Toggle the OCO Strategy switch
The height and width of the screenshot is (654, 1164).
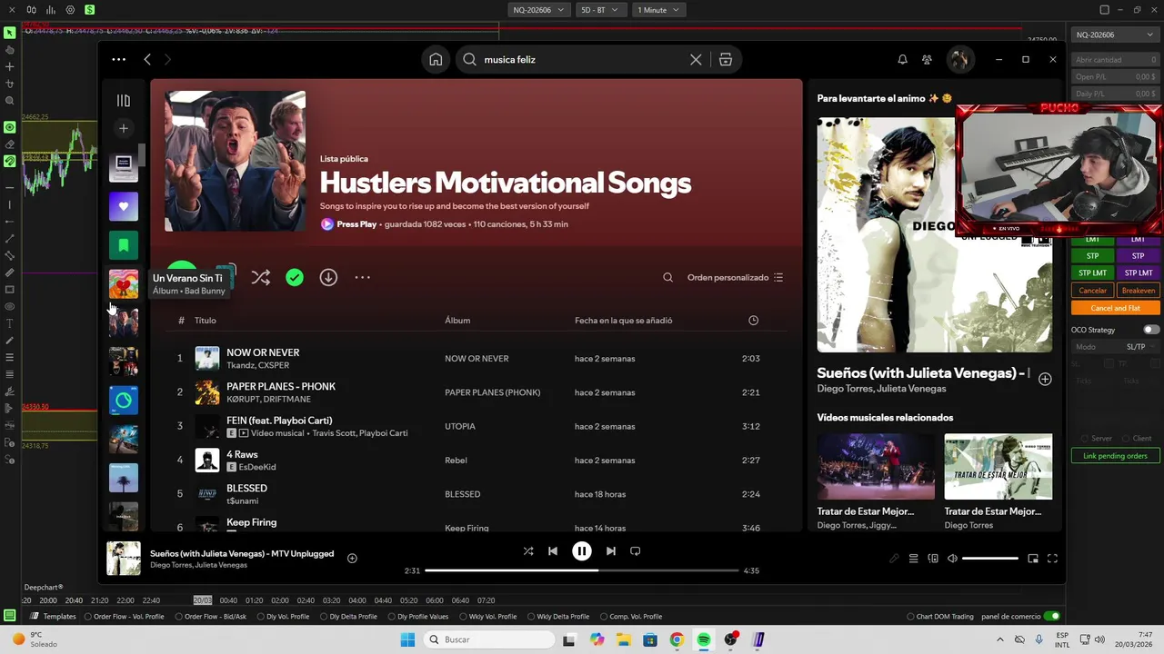tap(1151, 330)
